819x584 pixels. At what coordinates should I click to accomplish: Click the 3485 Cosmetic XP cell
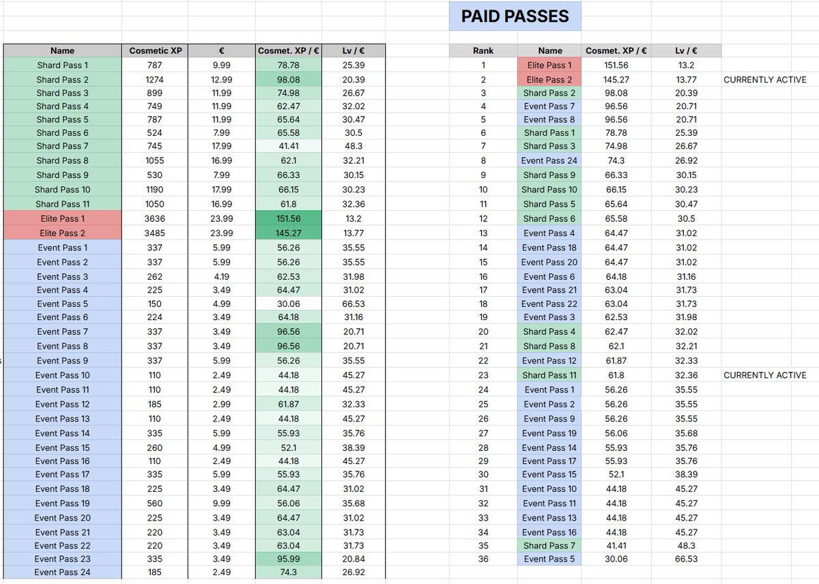point(155,233)
